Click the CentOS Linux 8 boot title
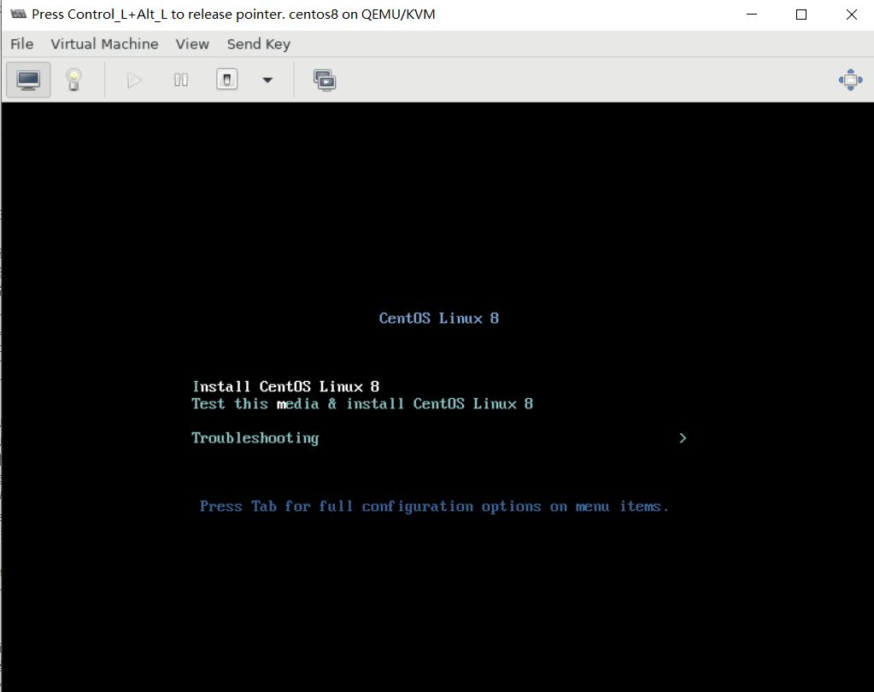 [x=439, y=318]
